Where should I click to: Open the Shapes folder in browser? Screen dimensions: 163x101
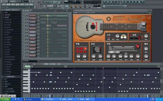point(9,62)
